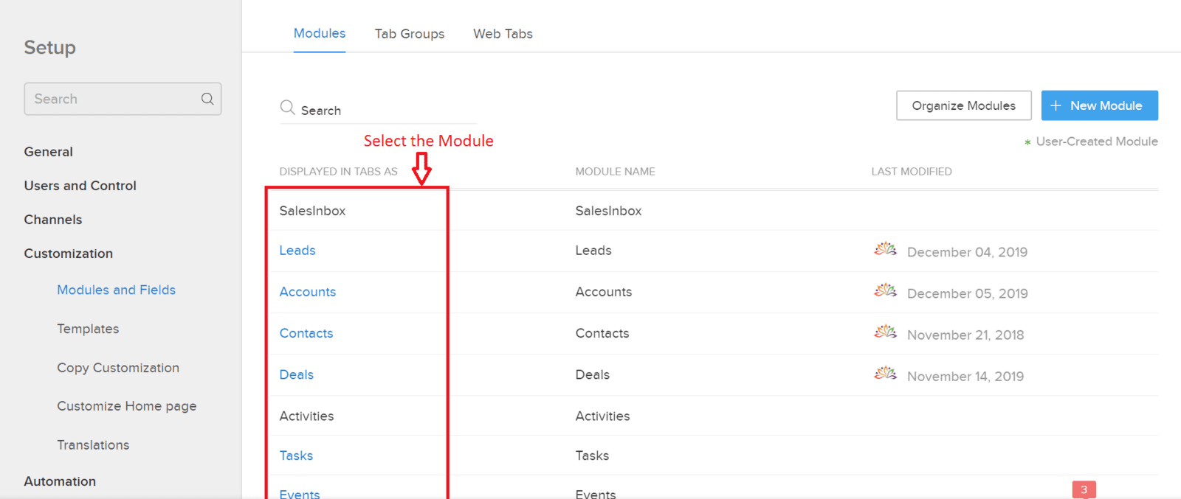
Task: Click the Organize Modules button
Action: pyautogui.click(x=963, y=105)
